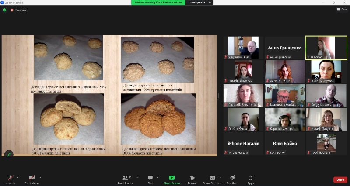Click the green Share Screen button
The width and height of the screenshot is (350, 186).
pos(171,180)
